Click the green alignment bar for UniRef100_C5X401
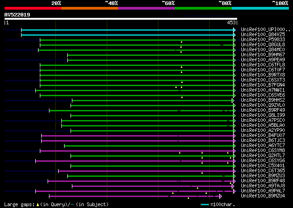The height and width of the screenshot is (208, 293). coord(152,166)
